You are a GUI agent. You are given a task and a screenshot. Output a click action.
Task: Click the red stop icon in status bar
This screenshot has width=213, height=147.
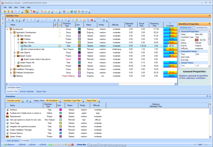(x=72, y=145)
